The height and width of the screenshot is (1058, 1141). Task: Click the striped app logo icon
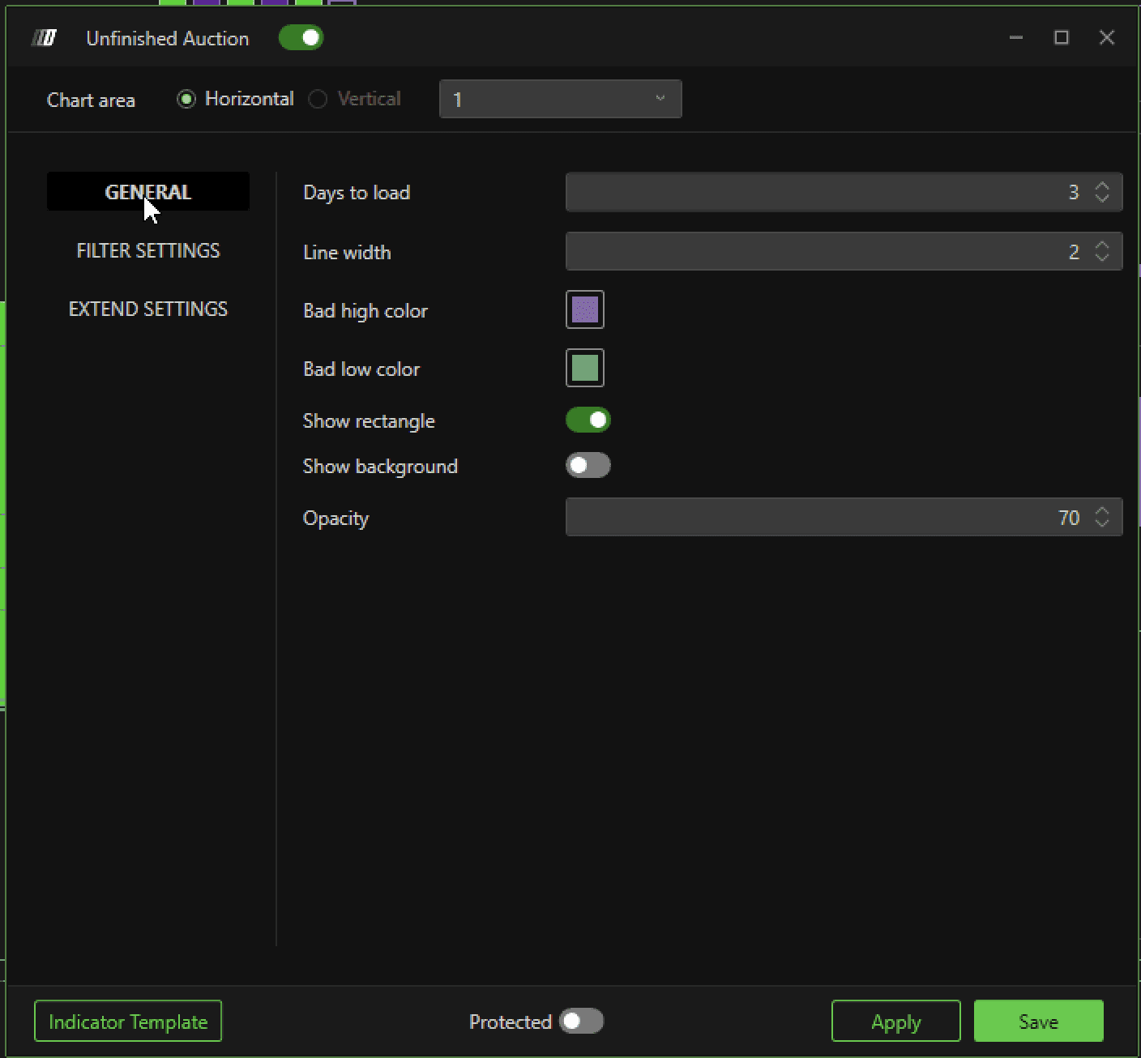coord(44,38)
